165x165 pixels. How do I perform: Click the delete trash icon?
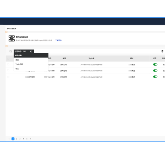pyautogui.click(x=162, y=51)
